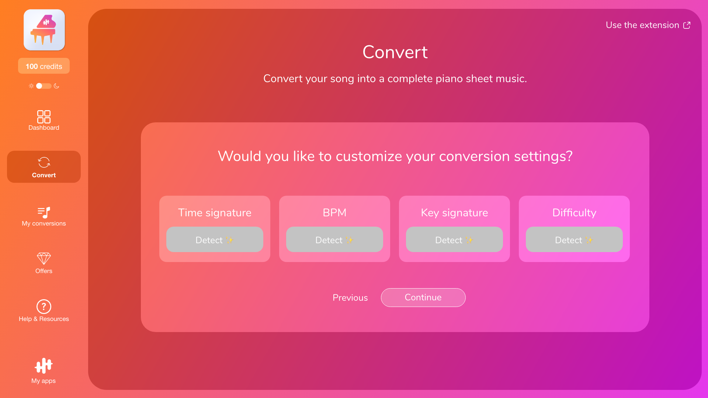
Task: Expand the Key signature Detect selector
Action: coord(454,240)
